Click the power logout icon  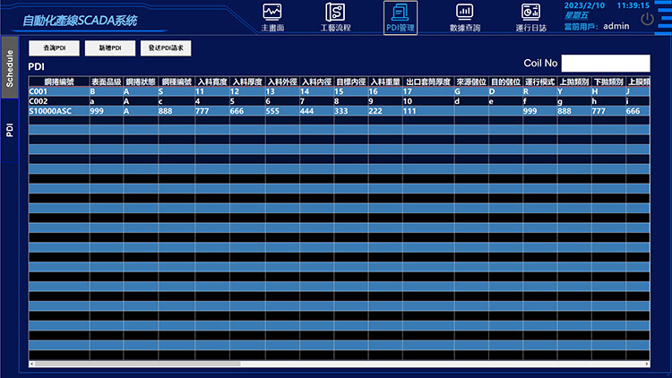click(647, 19)
